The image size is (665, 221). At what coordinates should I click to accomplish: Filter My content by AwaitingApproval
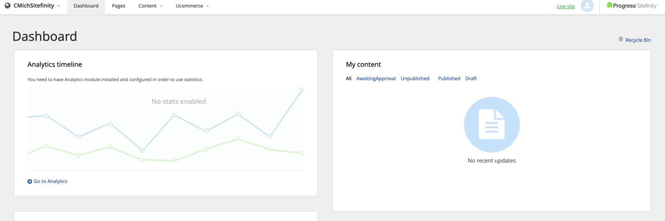[x=376, y=79]
